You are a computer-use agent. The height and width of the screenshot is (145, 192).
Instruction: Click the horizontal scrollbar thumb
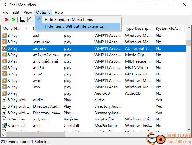point(35,135)
